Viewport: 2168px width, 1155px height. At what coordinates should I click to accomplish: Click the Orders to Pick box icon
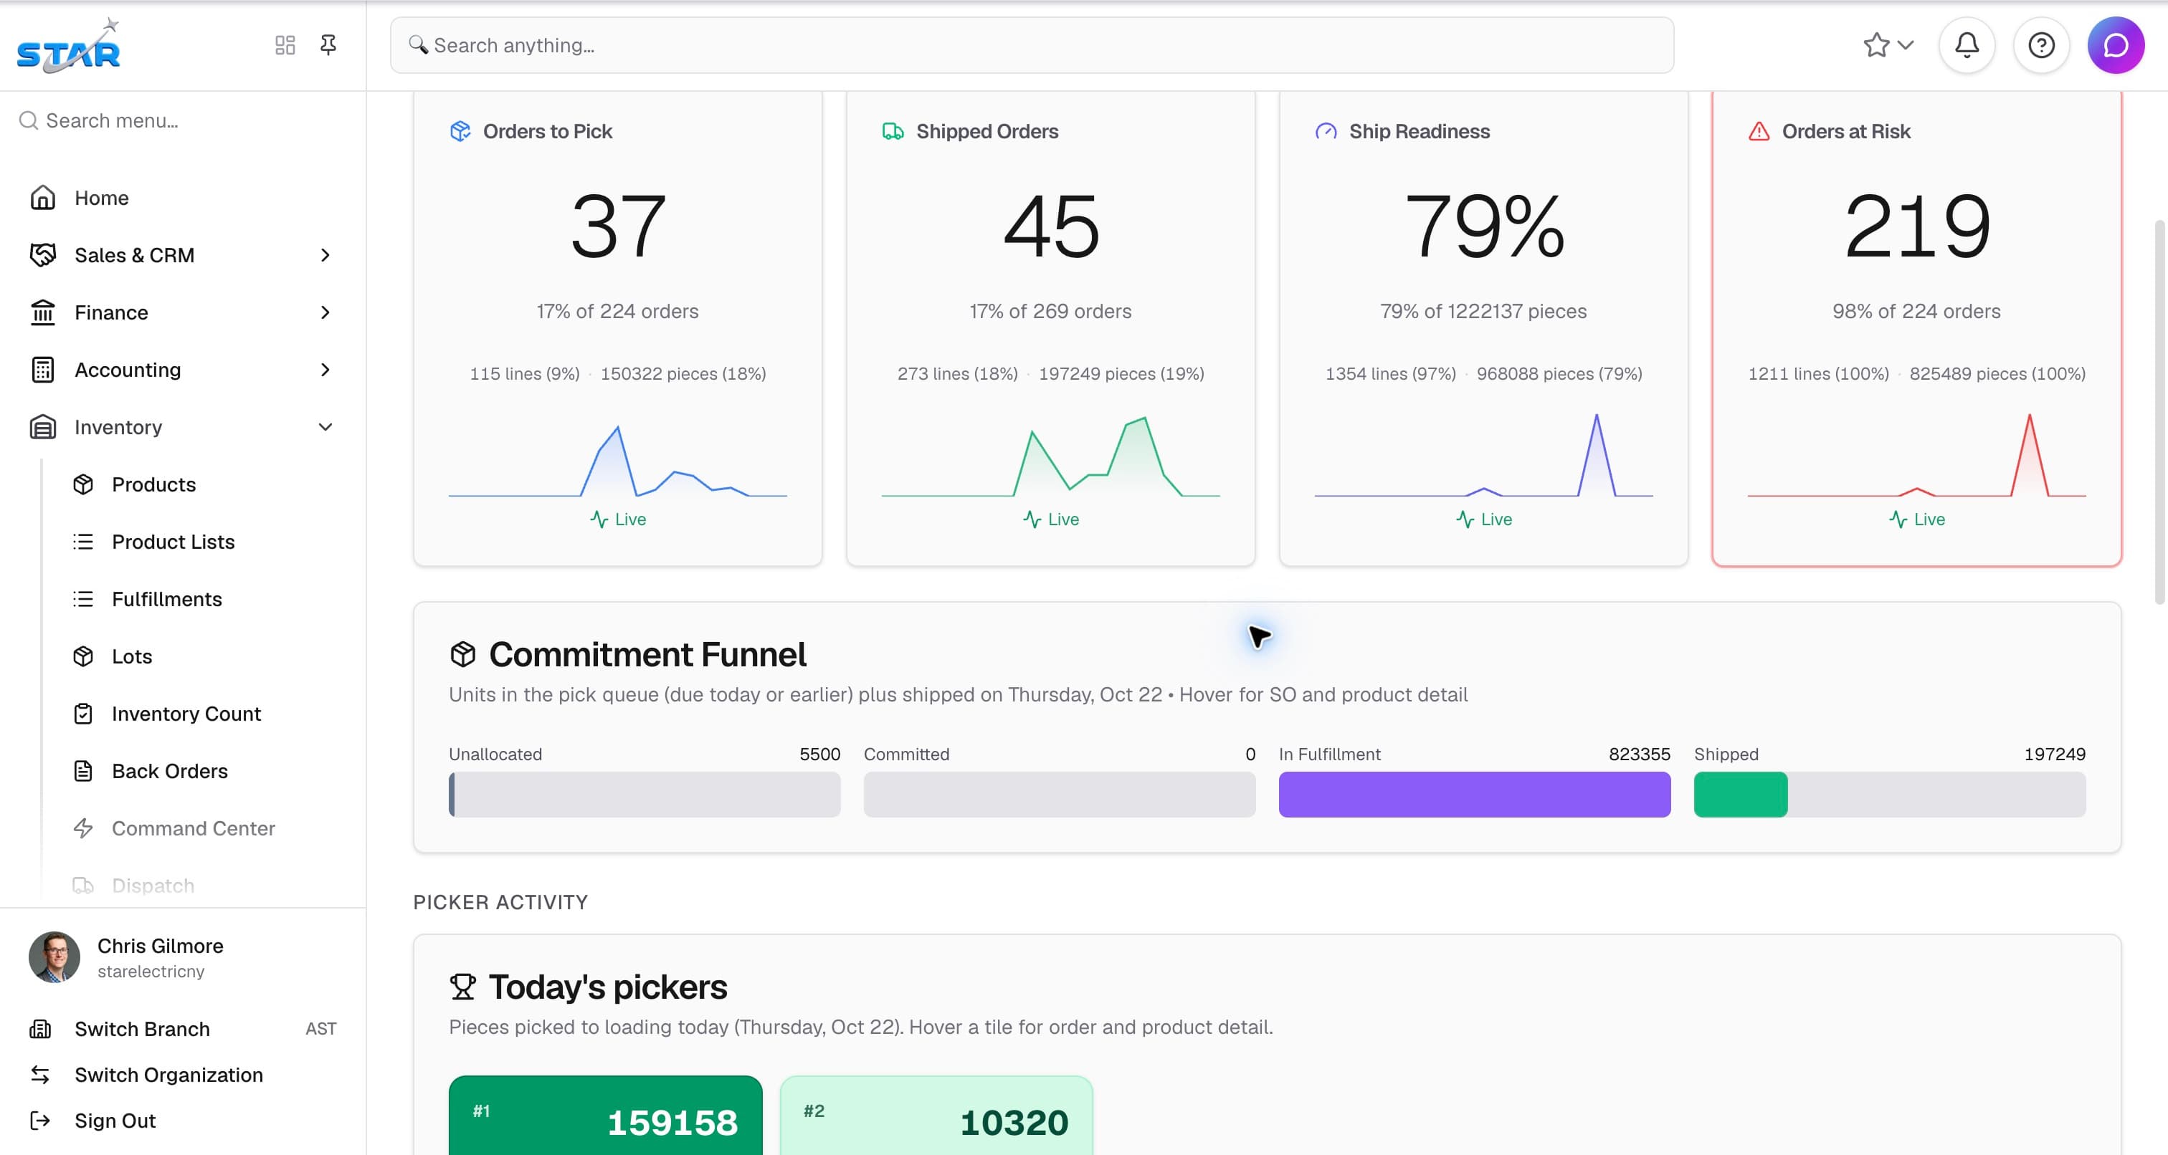(460, 132)
